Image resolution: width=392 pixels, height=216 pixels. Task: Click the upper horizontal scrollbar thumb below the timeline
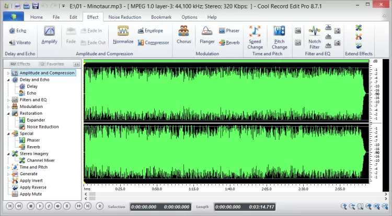coord(92,194)
